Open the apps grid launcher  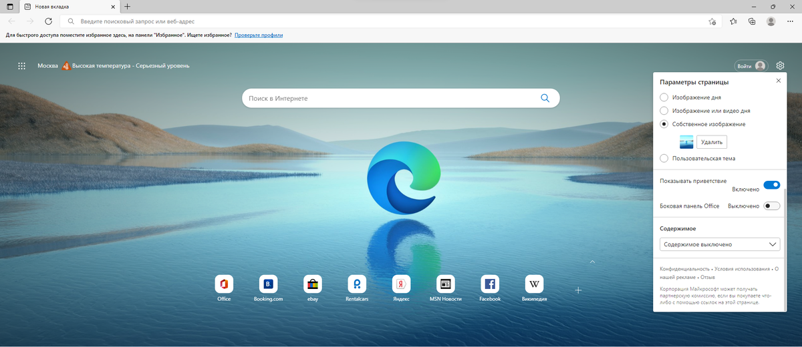(x=21, y=66)
